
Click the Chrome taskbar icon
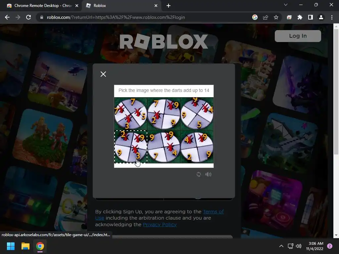(x=40, y=246)
